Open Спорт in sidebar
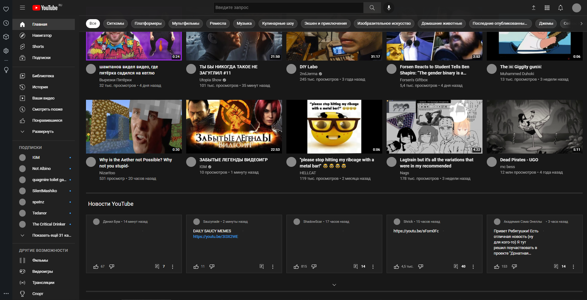 [44, 294]
